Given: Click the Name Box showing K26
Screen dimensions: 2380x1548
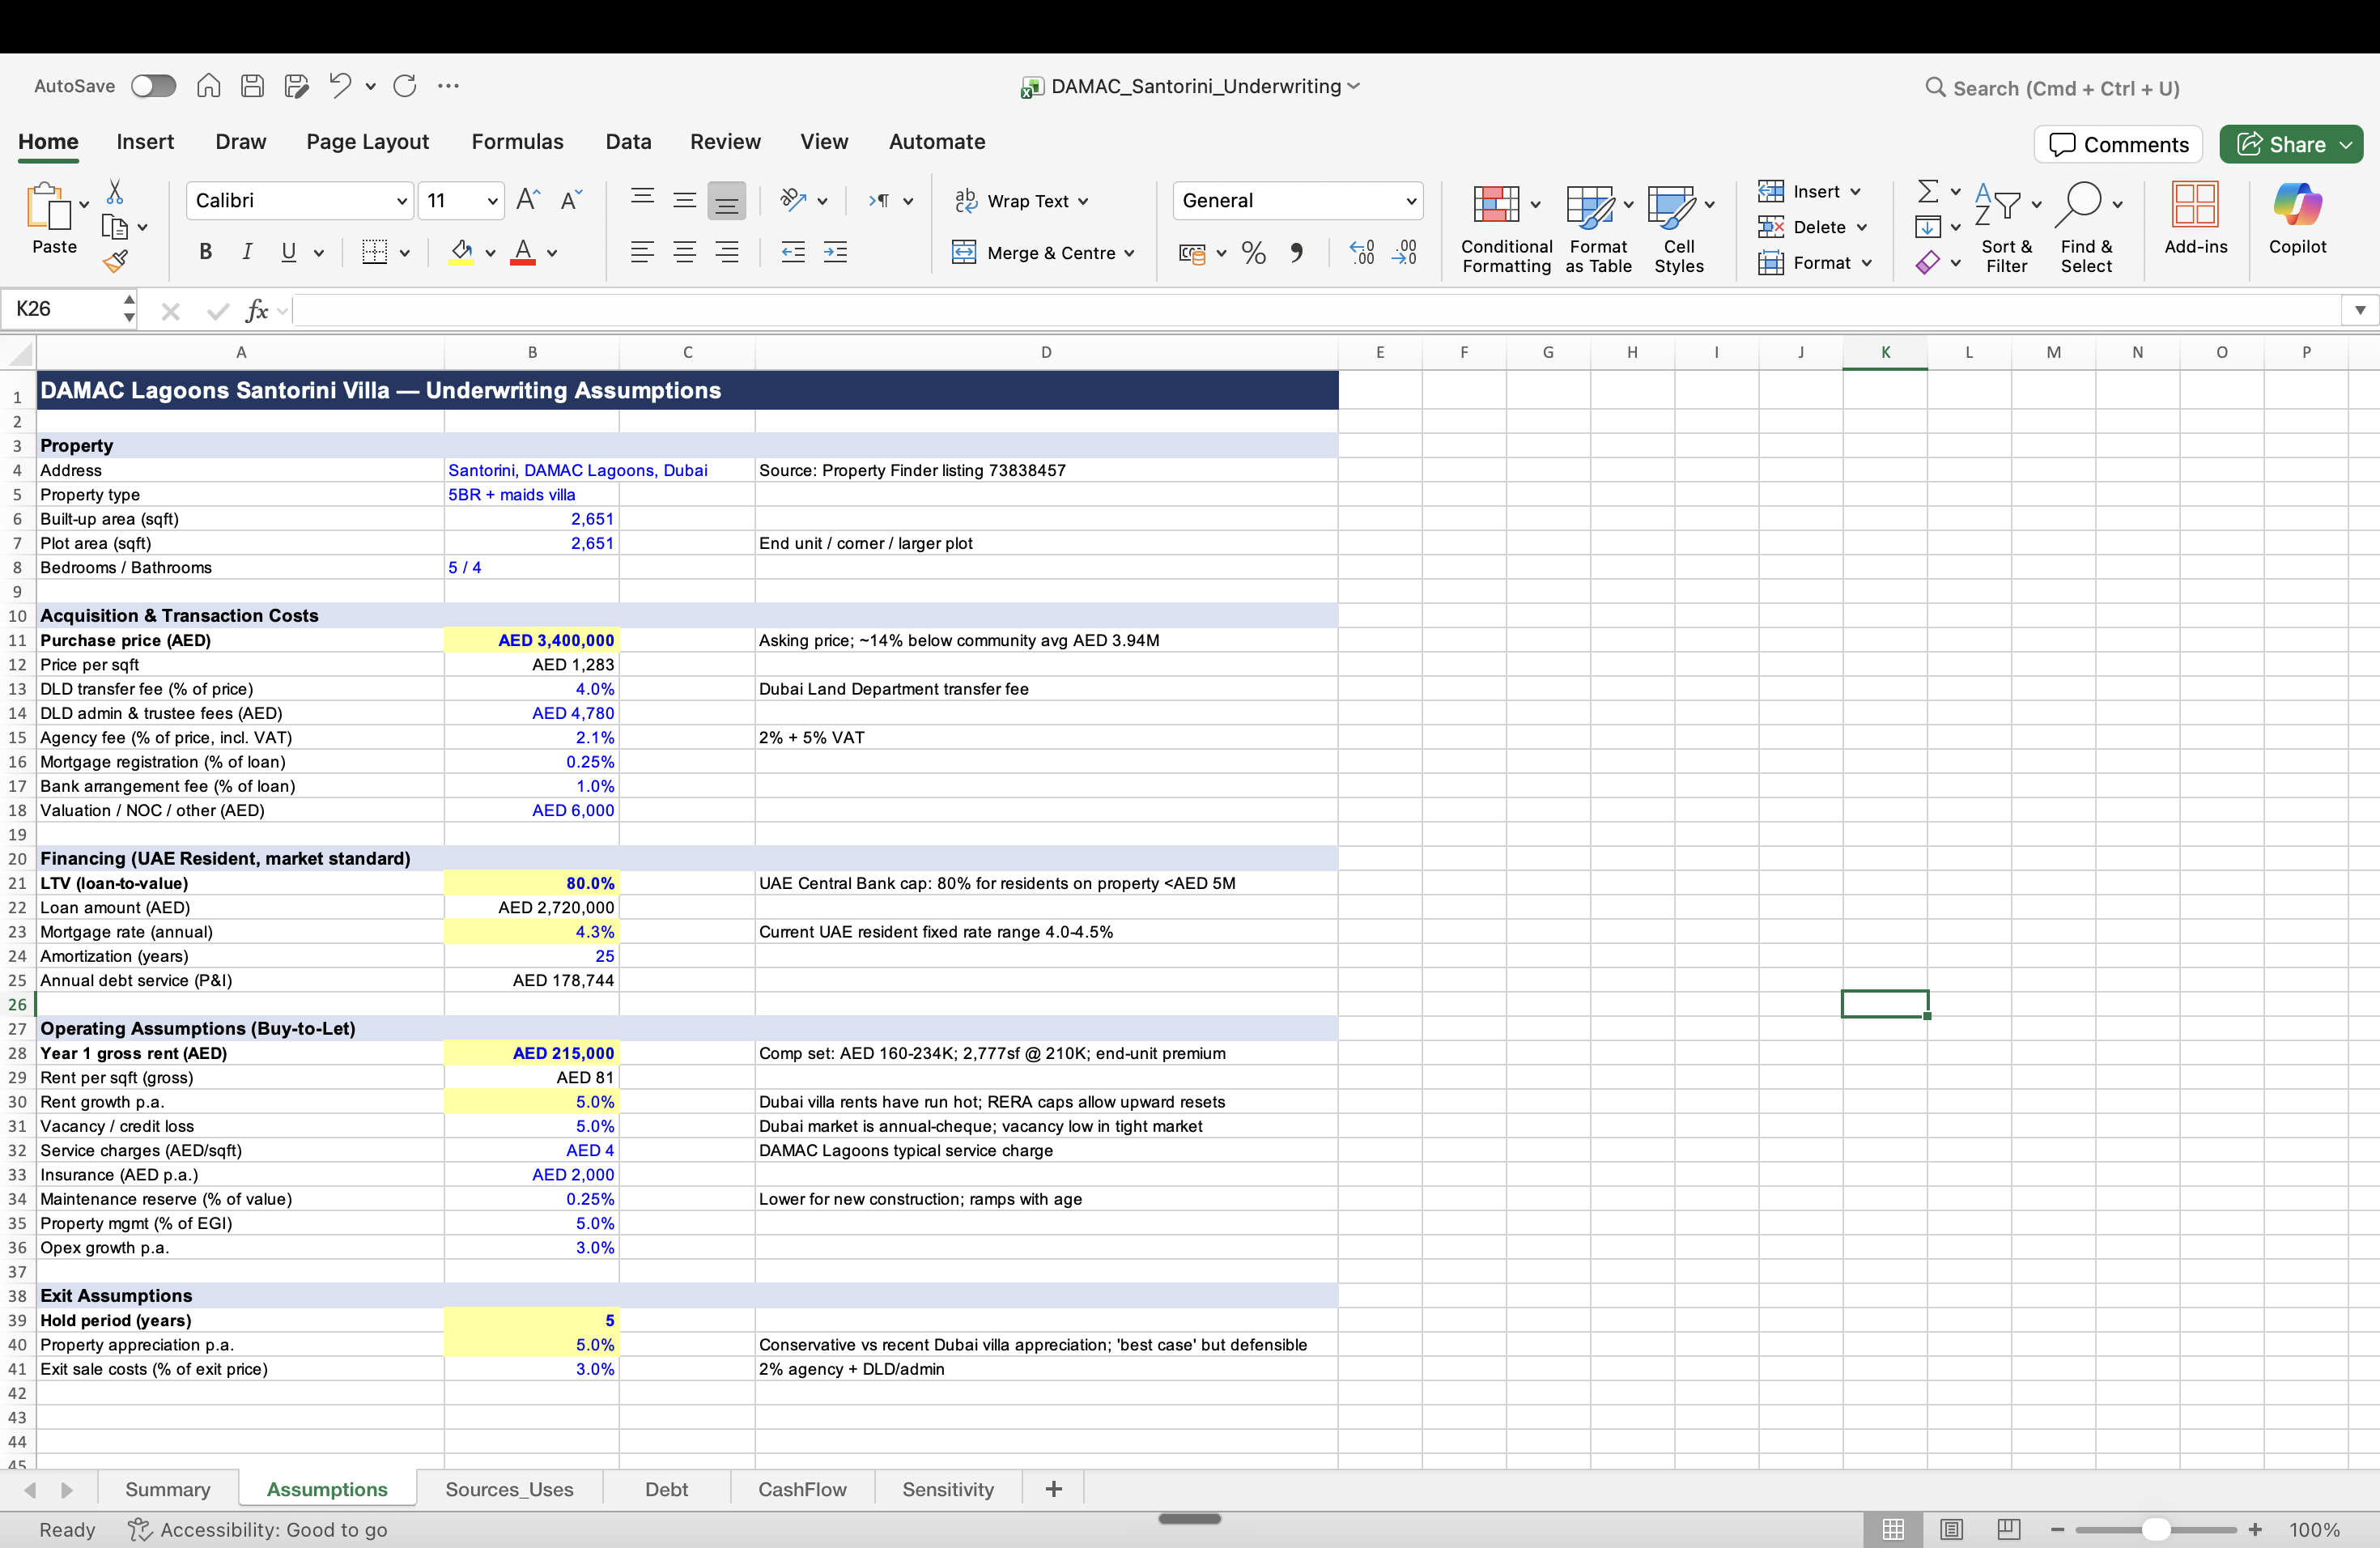Looking at the screenshot, I should [x=66, y=310].
